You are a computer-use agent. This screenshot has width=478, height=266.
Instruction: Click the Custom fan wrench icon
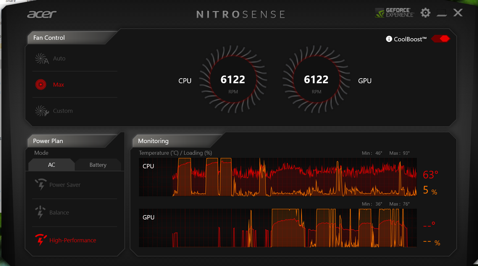coord(42,111)
